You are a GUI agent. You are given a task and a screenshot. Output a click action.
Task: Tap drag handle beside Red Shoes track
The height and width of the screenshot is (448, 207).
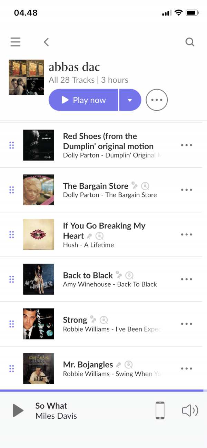point(11,145)
